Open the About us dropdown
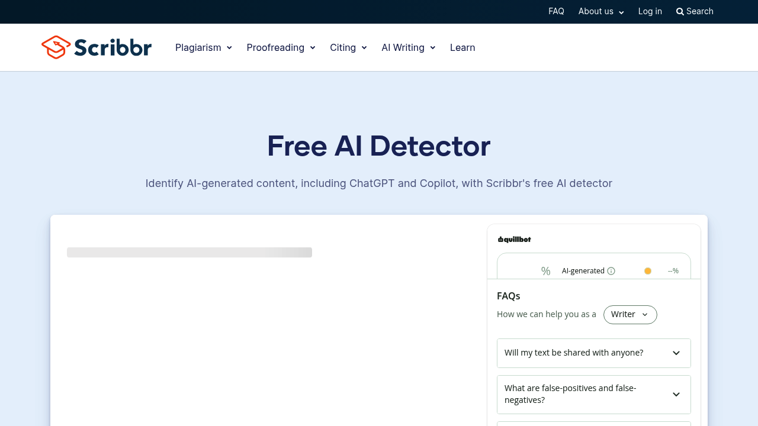This screenshot has width=758, height=426. [x=601, y=11]
